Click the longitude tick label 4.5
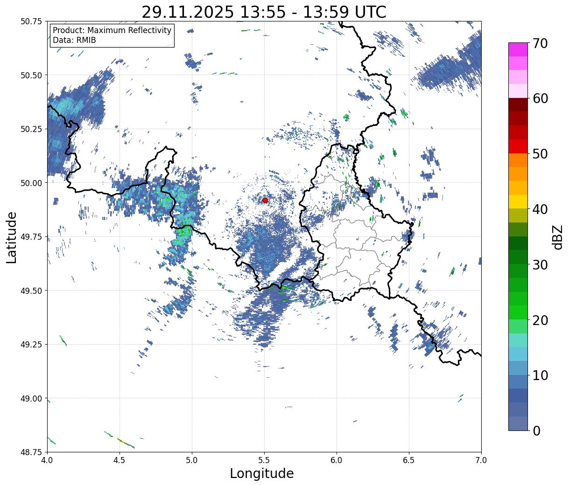The width and height of the screenshot is (569, 485). pyautogui.click(x=119, y=460)
